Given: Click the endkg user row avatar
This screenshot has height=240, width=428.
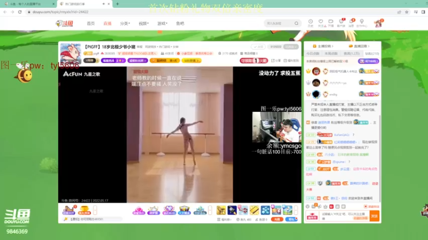Looking at the screenshot, I should 316,94.
